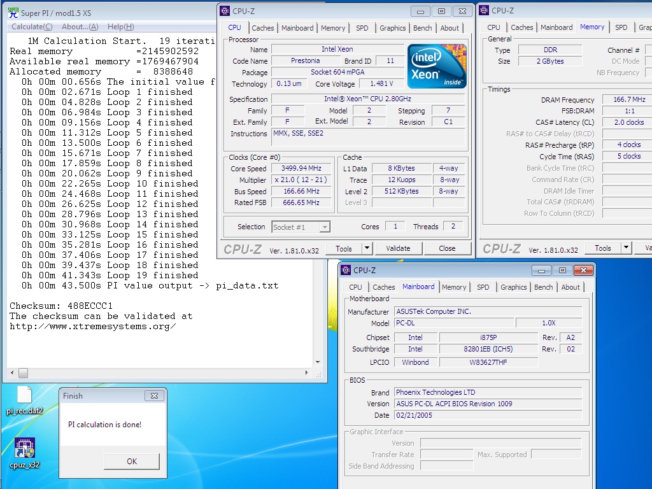
Task: Click the Chipset i875P field
Action: click(x=488, y=337)
